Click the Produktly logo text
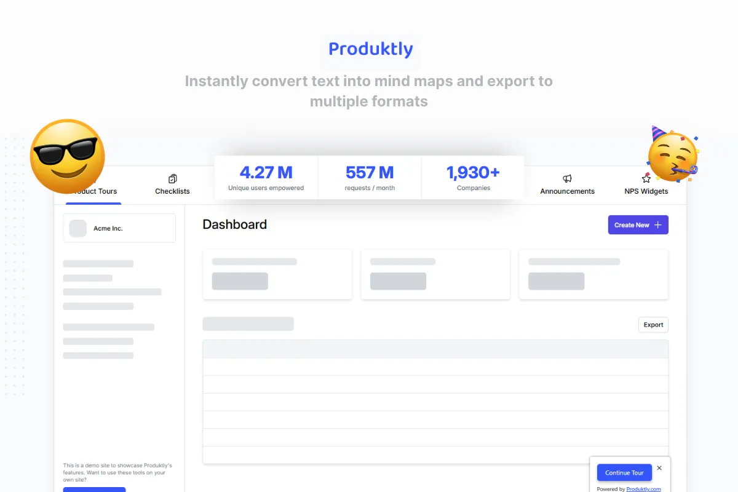This screenshot has width=738, height=492. (x=370, y=49)
